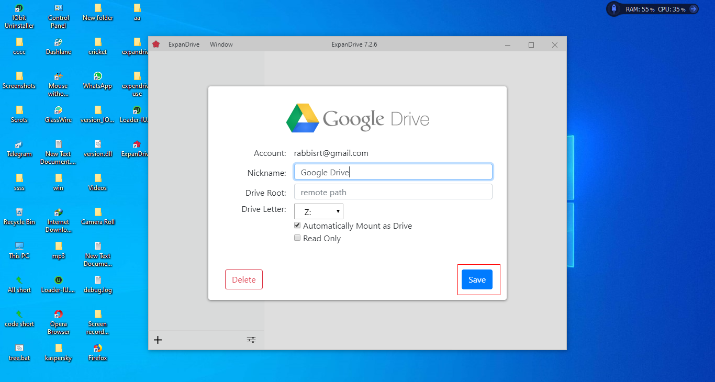The width and height of the screenshot is (715, 382).
Task: Select the version.dll file icon
Action: point(98,144)
